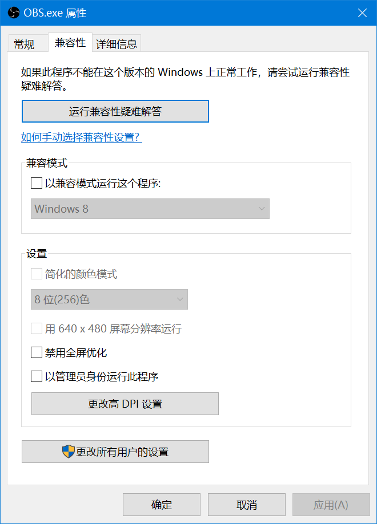This screenshot has width=377, height=524.
Task: Cancel the dialog with 取消
Action: click(x=246, y=505)
